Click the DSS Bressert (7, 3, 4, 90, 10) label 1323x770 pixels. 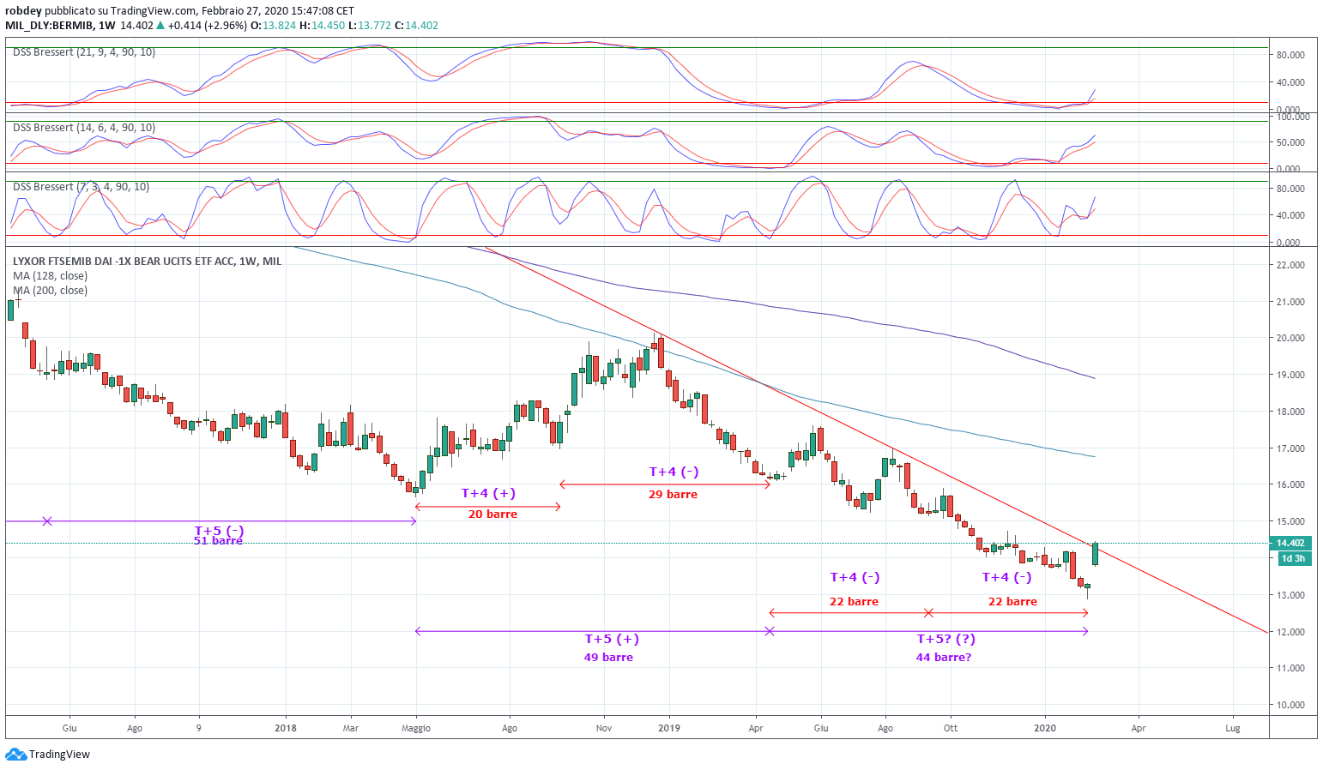(x=81, y=187)
